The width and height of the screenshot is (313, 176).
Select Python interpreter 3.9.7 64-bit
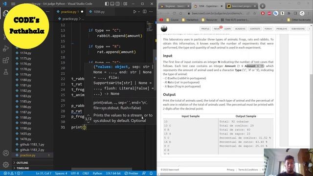(113, 174)
